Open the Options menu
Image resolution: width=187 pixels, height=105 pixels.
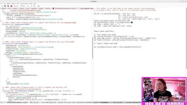click(8, 4)
